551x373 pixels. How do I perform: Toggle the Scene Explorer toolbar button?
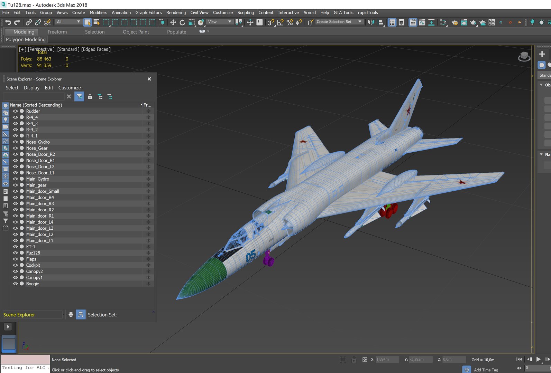pos(392,22)
